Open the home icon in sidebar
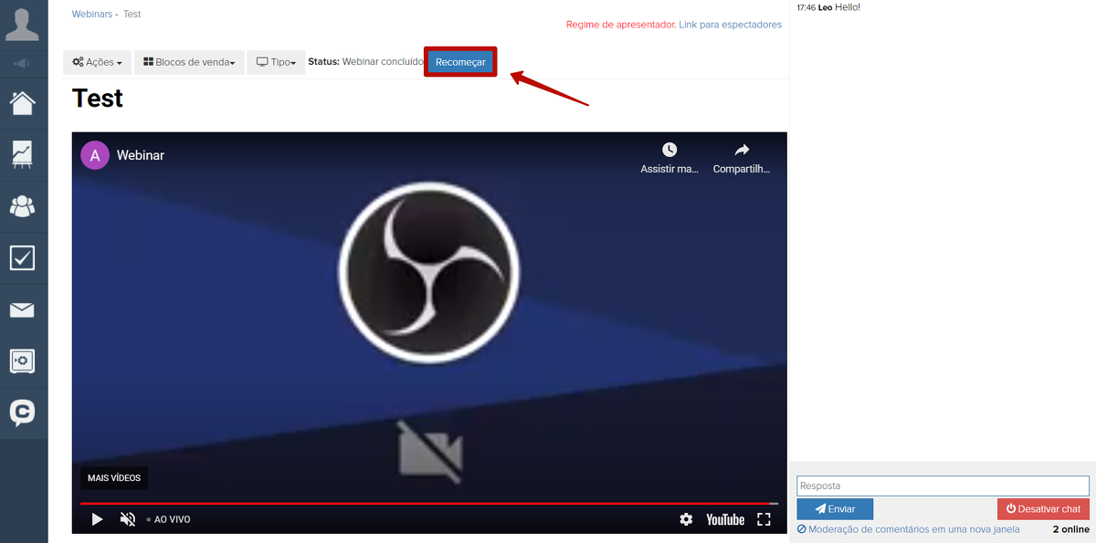The width and height of the screenshot is (1096, 543). coord(22,102)
